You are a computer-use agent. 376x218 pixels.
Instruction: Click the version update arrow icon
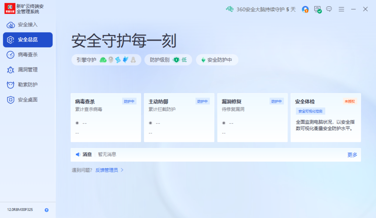click(47, 210)
